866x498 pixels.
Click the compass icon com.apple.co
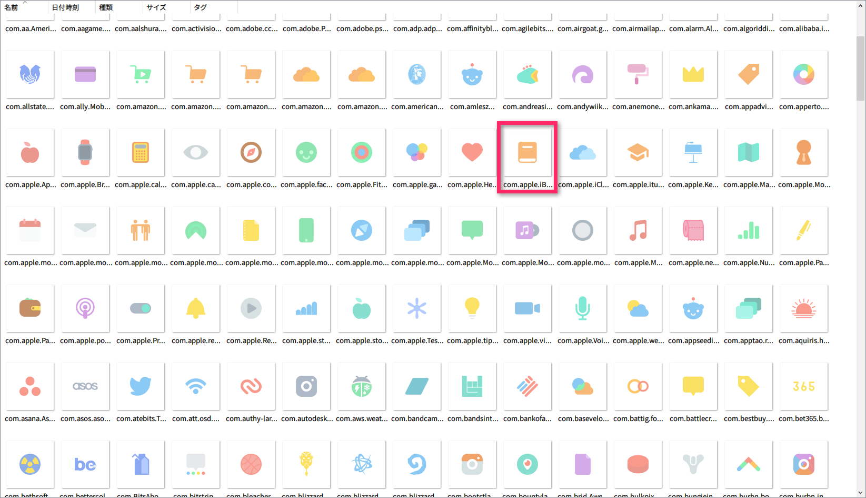click(251, 152)
